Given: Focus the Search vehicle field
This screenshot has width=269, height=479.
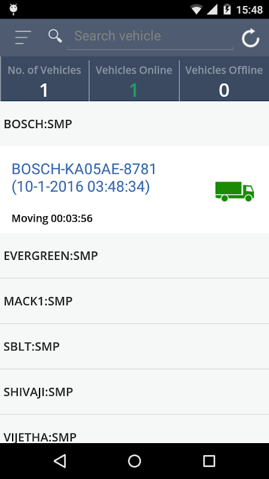Looking at the screenshot, I should tap(150, 37).
